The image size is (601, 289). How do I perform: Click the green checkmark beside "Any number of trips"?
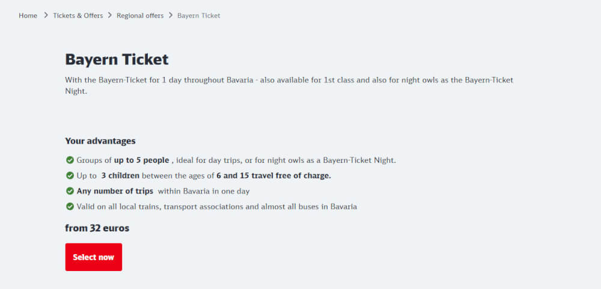[x=70, y=191]
